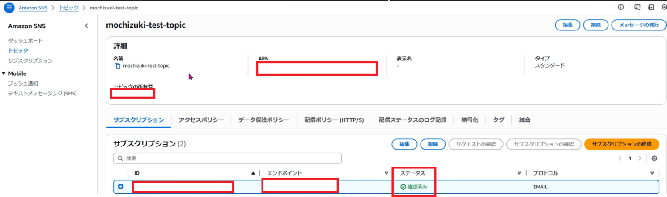Viewport: 667px width, 197px height.
Task: Open the 配信ステータスのログ記録 tab
Action: pyautogui.click(x=412, y=120)
